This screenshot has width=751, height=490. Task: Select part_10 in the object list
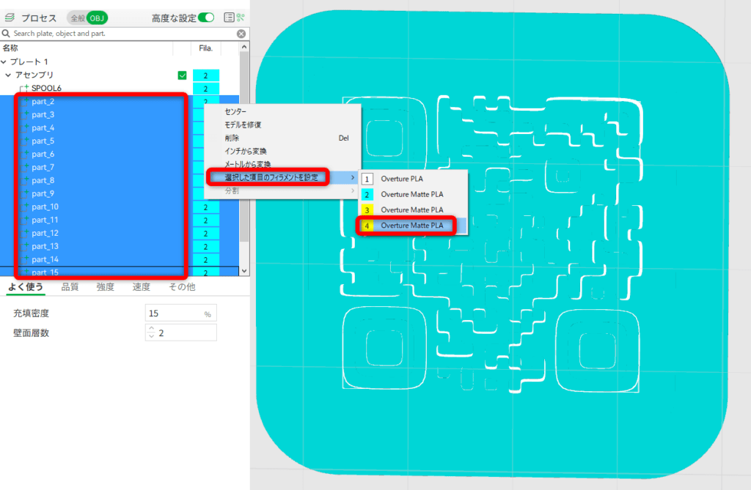click(45, 207)
